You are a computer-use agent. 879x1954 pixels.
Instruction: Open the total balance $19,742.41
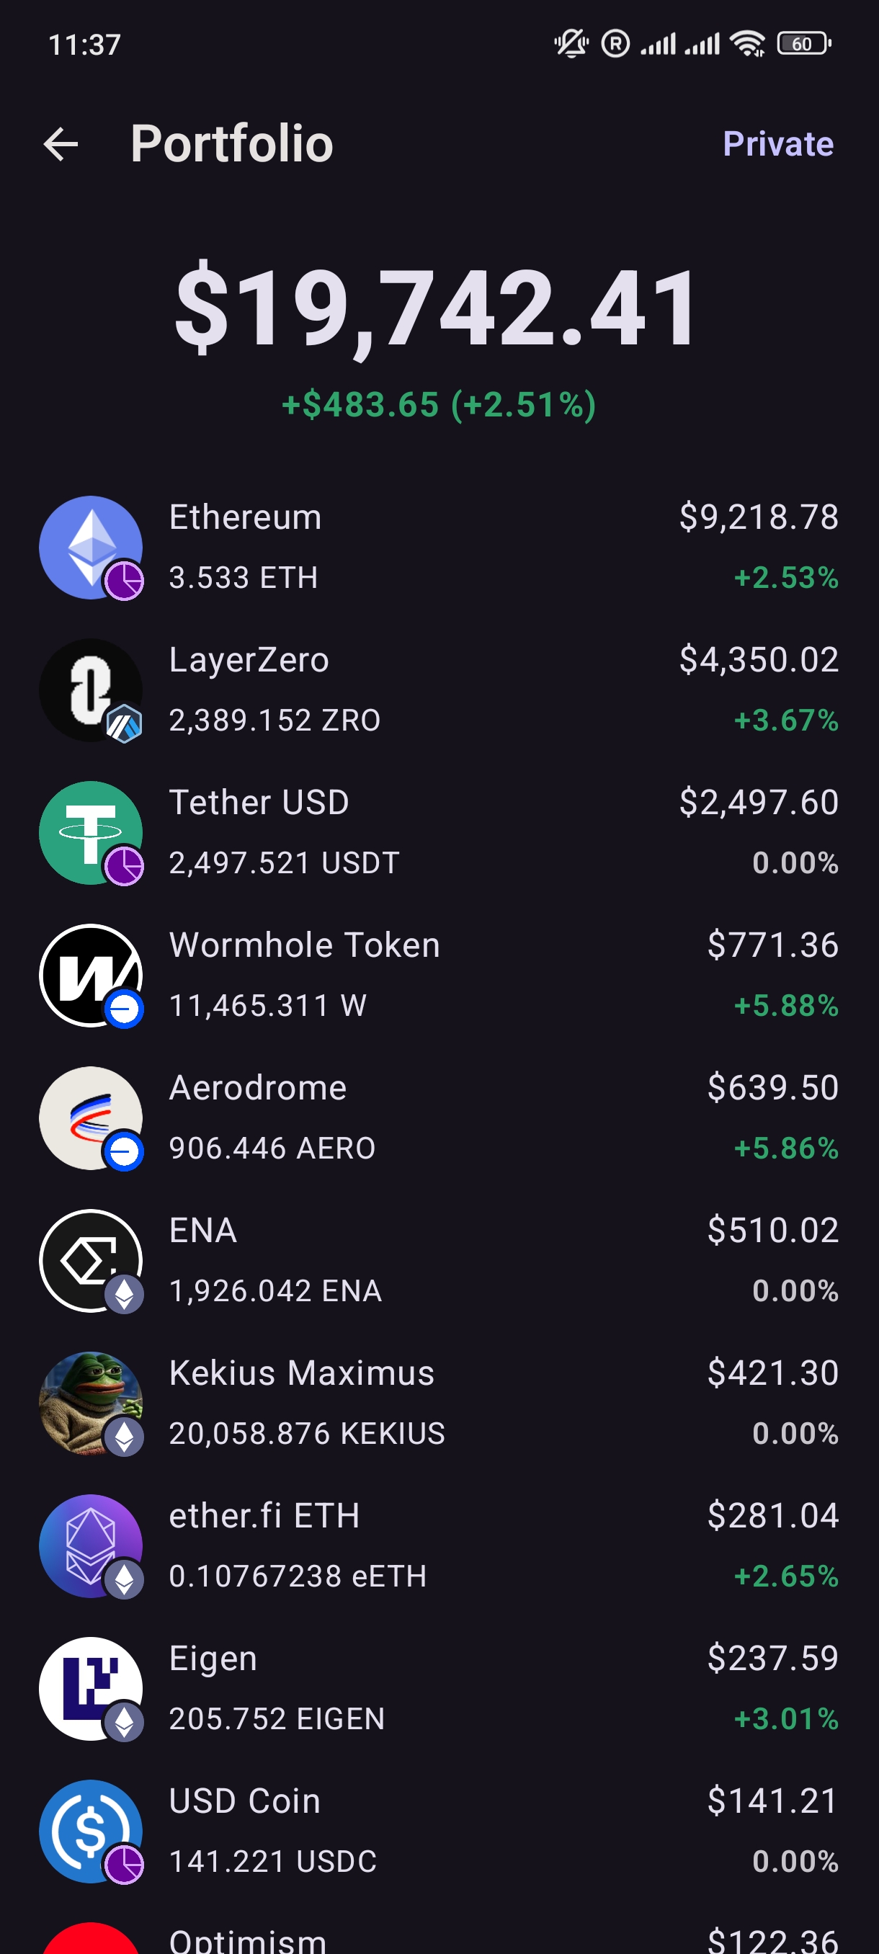point(435,307)
